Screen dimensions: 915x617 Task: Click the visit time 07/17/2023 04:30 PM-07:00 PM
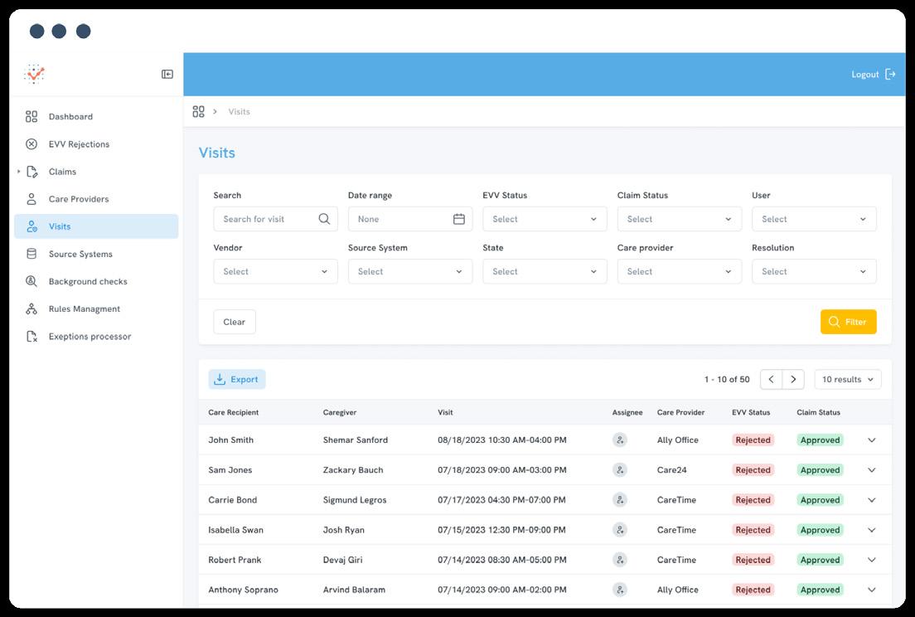(x=502, y=500)
